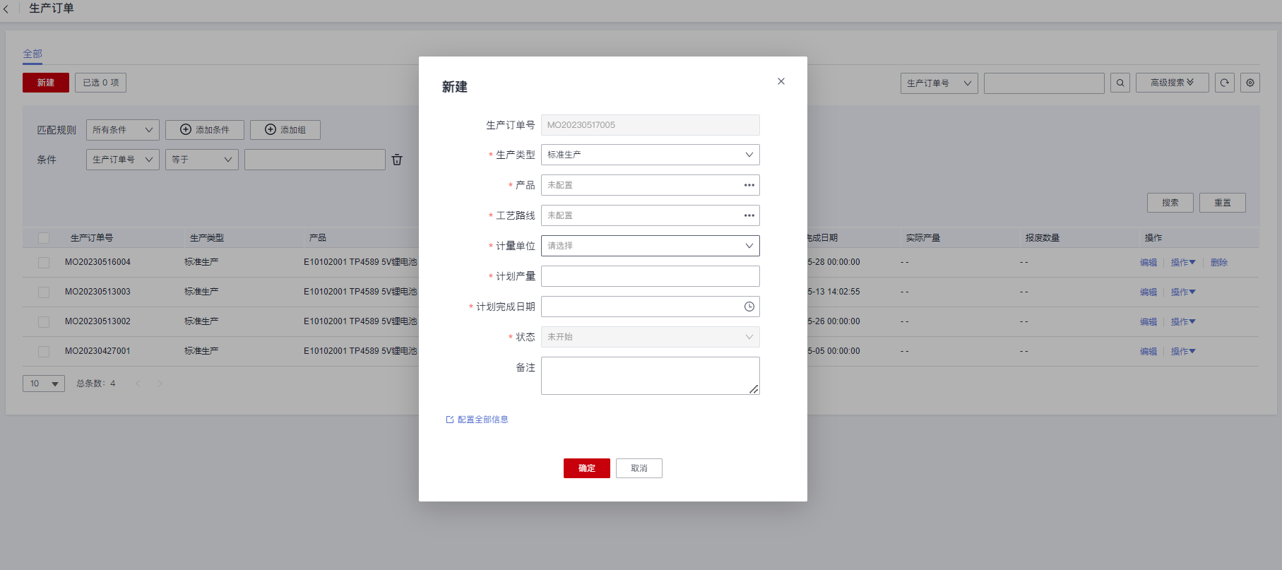Click 生产类型 column header
Image resolution: width=1282 pixels, height=570 pixels.
207,238
